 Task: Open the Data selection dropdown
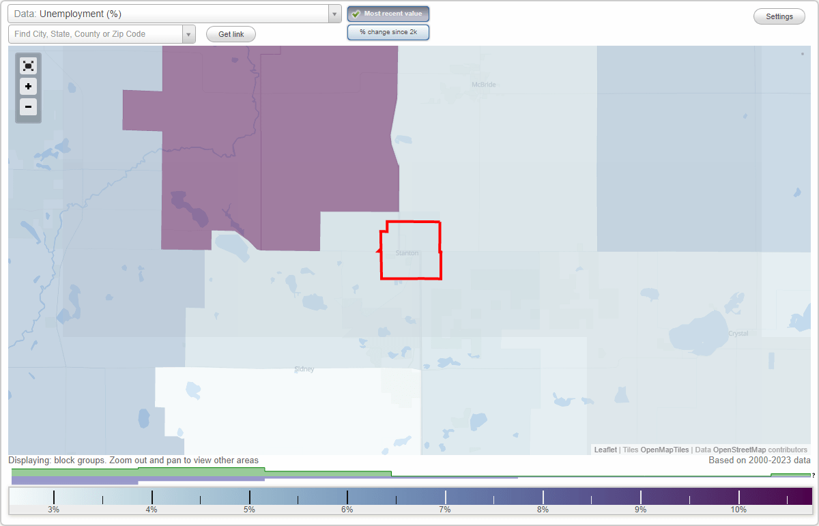pyautogui.click(x=334, y=13)
